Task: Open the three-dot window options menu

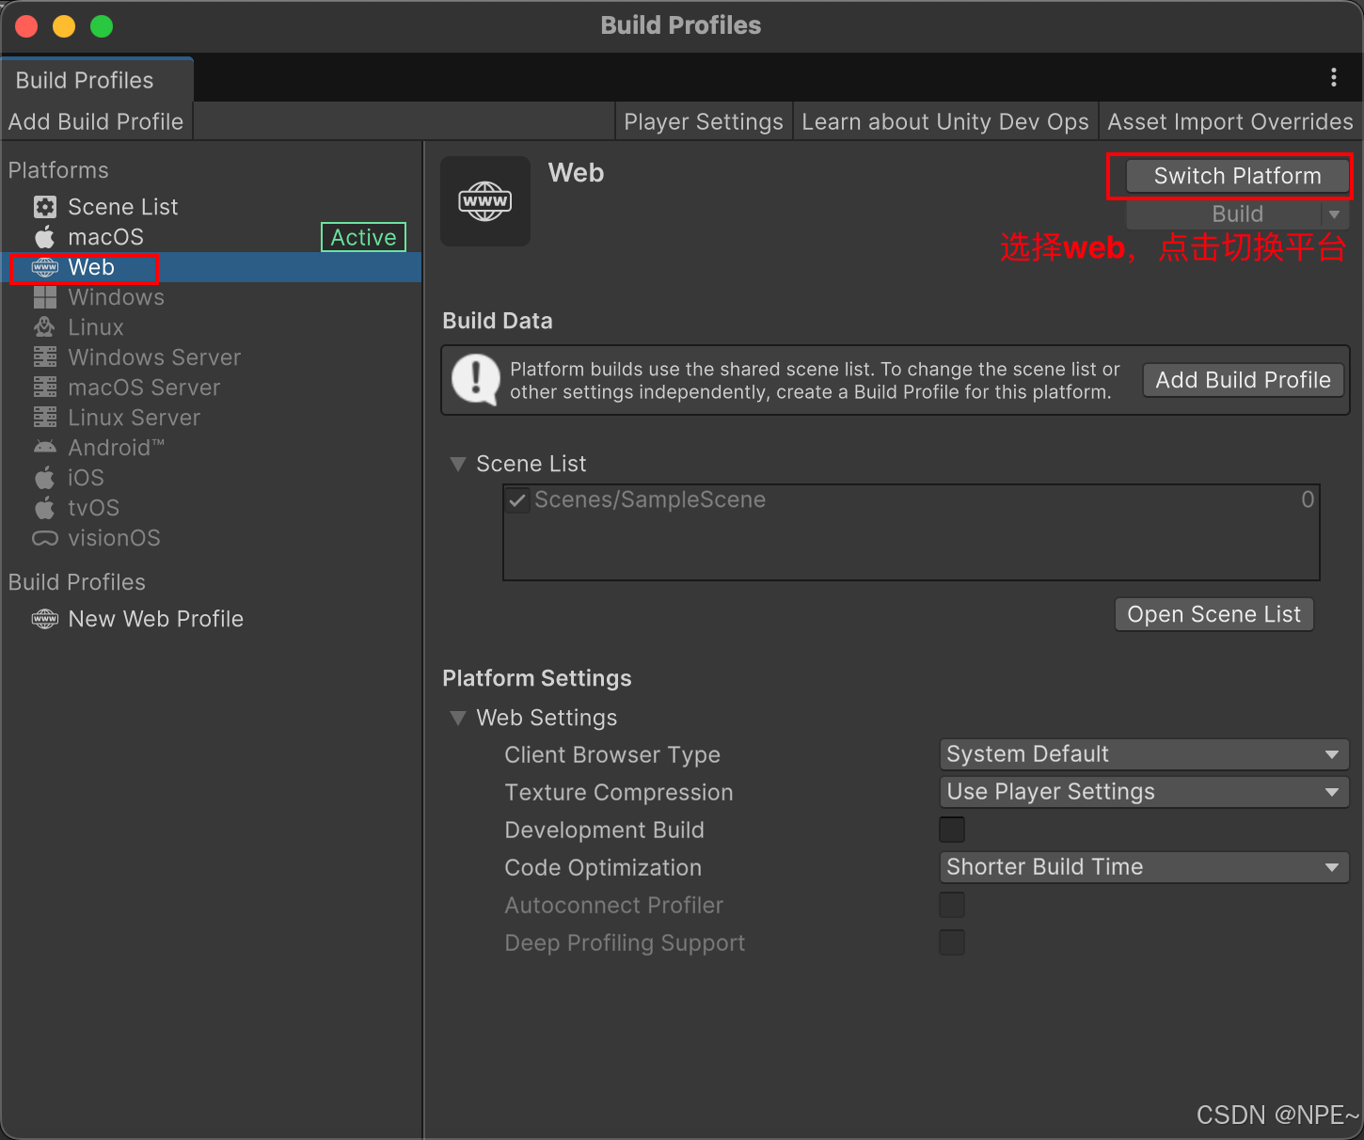Action: tap(1334, 78)
